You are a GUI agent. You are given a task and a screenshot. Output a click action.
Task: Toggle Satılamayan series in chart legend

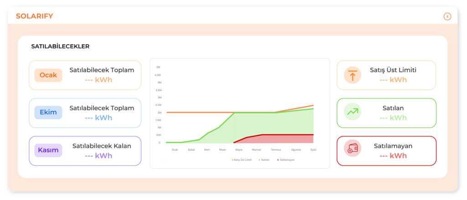pos(286,160)
